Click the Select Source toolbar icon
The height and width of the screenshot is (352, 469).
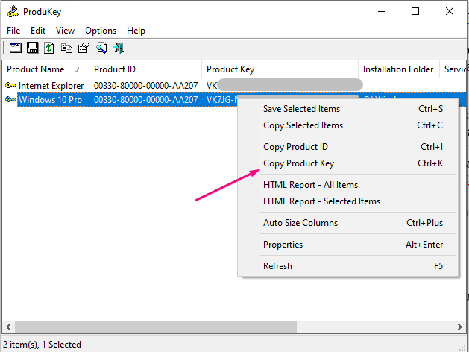pyautogui.click(x=15, y=48)
